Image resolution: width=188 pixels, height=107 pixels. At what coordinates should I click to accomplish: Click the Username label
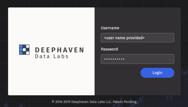point(110,28)
